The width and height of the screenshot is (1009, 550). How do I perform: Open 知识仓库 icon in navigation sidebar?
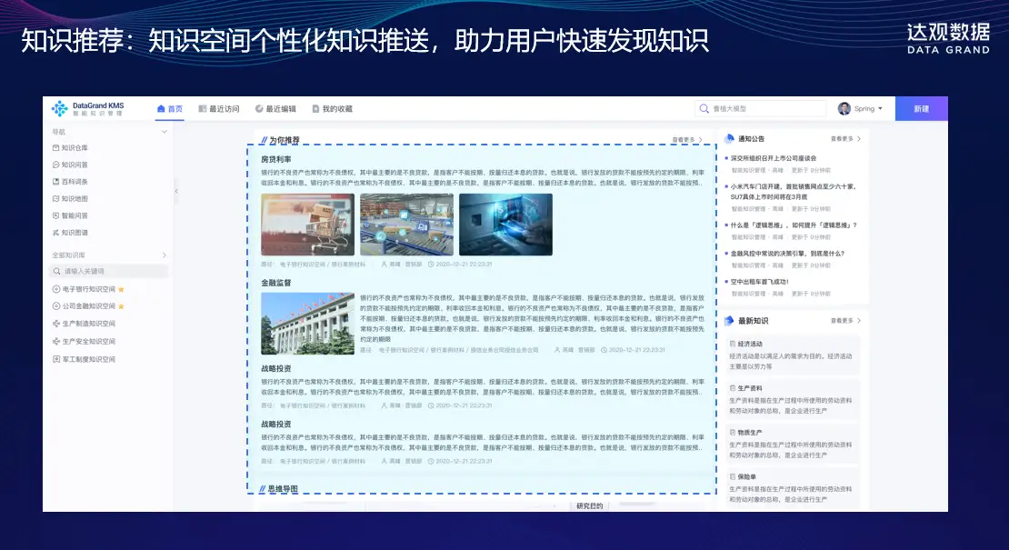click(56, 147)
